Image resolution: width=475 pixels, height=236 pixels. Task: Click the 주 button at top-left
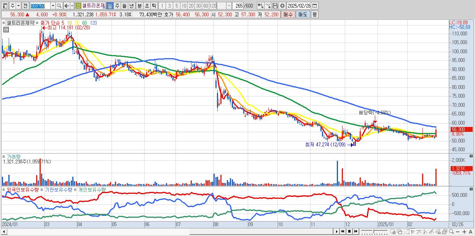coord(13,6)
